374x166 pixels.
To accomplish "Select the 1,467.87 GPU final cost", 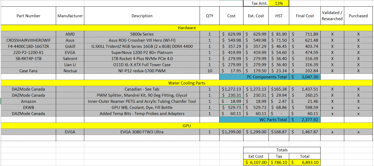I will click(x=305, y=132).
